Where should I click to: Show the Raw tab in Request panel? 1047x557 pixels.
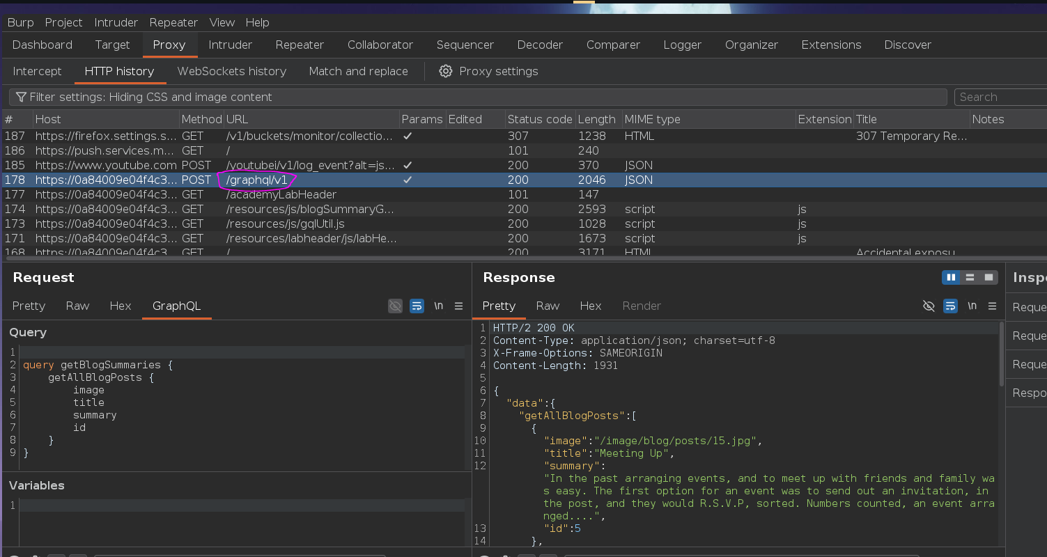[x=77, y=306]
